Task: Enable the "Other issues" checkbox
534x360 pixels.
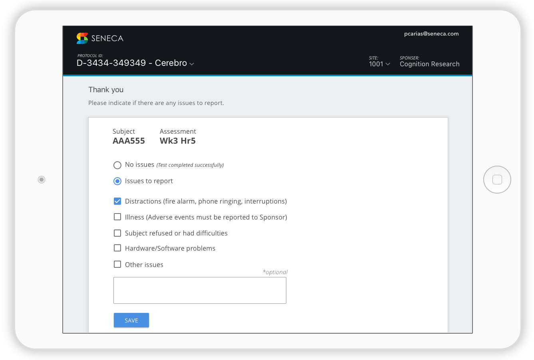Action: click(x=117, y=264)
